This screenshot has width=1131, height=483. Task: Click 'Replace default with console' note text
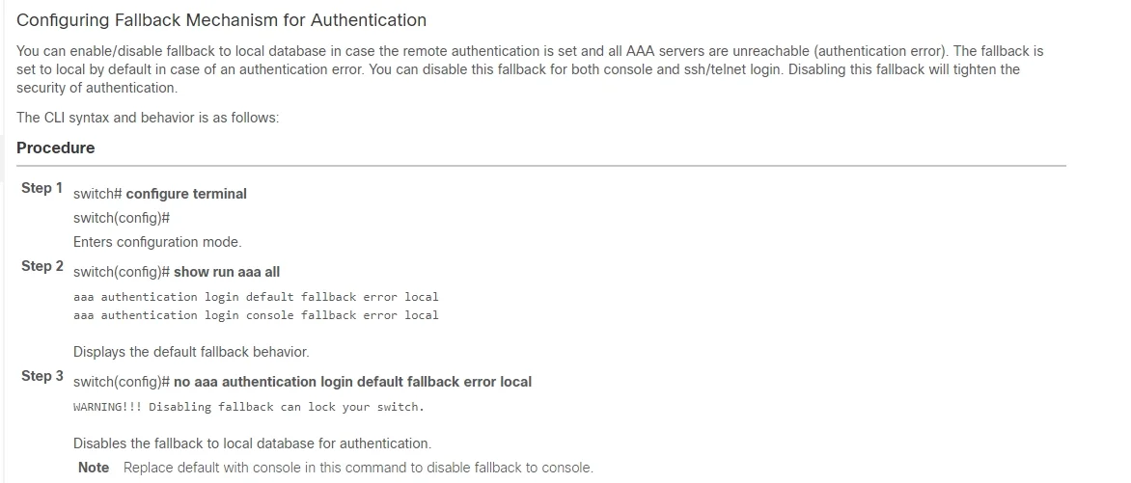(x=358, y=468)
